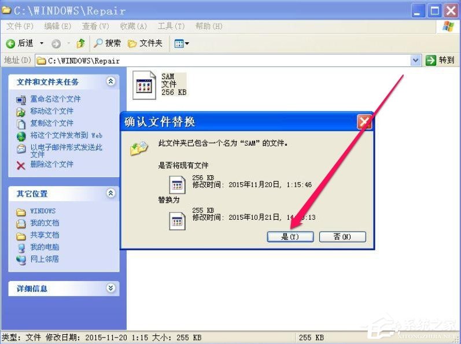Open 网上邻居 link
The height and width of the screenshot is (344, 461).
coord(45,259)
